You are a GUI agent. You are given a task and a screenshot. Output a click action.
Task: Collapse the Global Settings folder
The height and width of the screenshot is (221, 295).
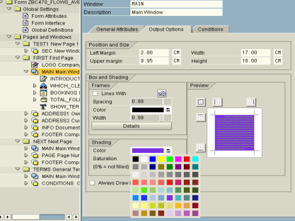click(x=9, y=9)
